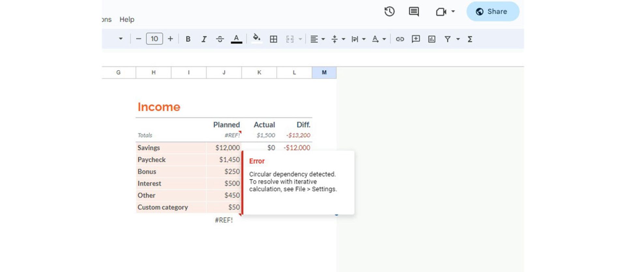This screenshot has height=272, width=626.
Task: Select column M header
Action: pos(324,72)
